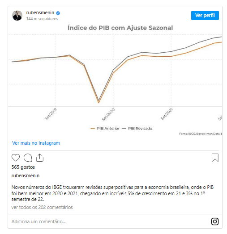The height and width of the screenshot is (234, 227).
Task: Click the Set/2019 axis label
Action: click(x=51, y=114)
